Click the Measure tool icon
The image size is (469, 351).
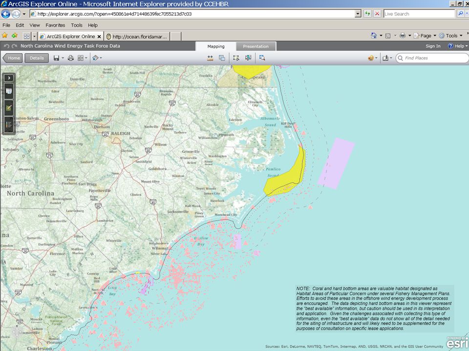(x=210, y=58)
